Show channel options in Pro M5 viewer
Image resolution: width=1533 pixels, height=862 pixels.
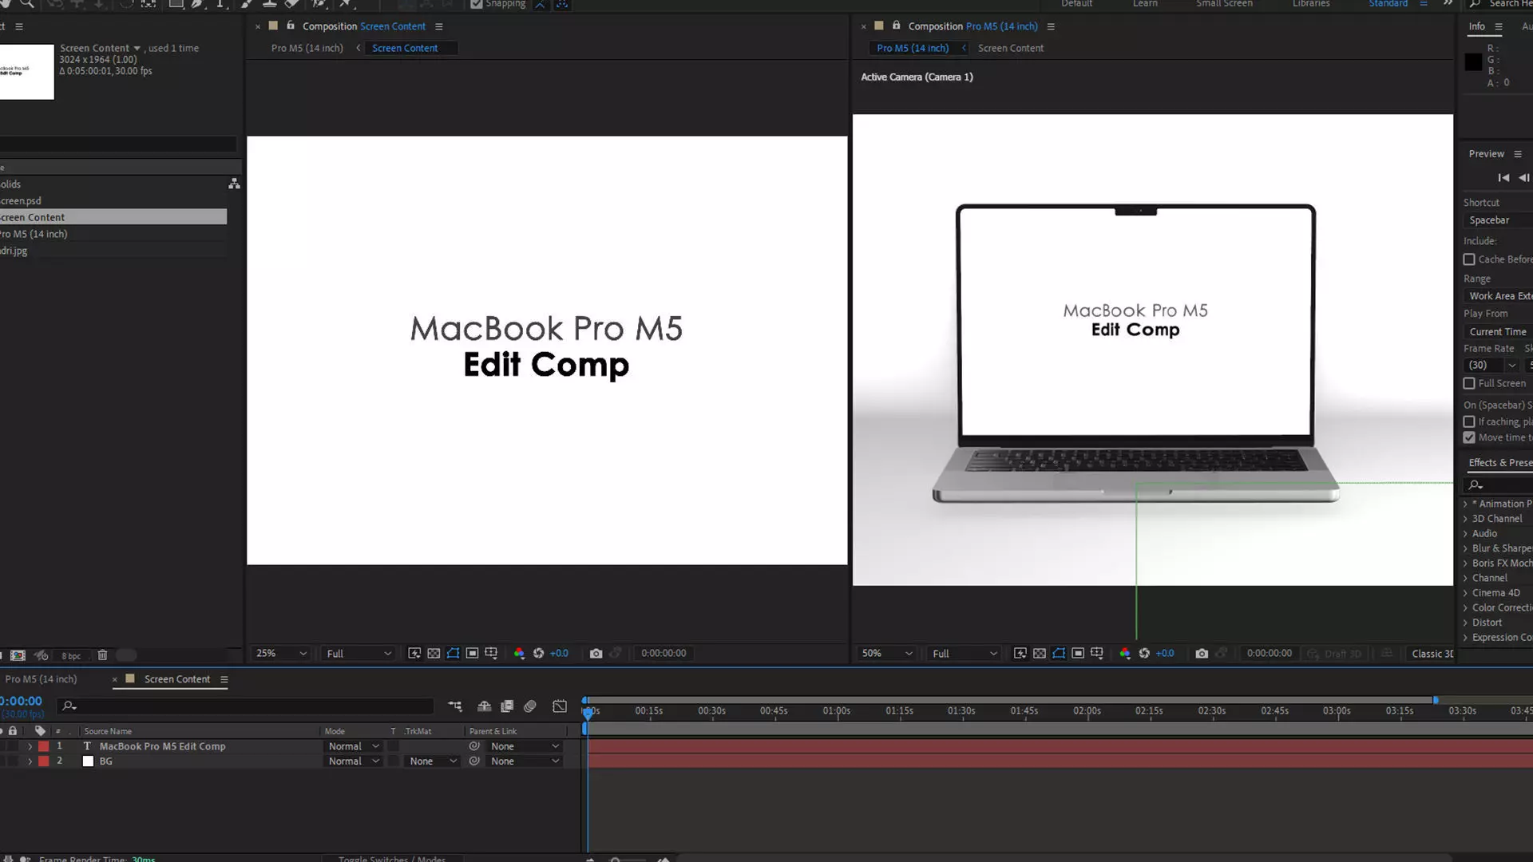1125,653
